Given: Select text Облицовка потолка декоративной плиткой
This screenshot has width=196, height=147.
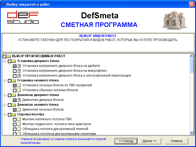Looking at the screenshot, I should (55, 129).
